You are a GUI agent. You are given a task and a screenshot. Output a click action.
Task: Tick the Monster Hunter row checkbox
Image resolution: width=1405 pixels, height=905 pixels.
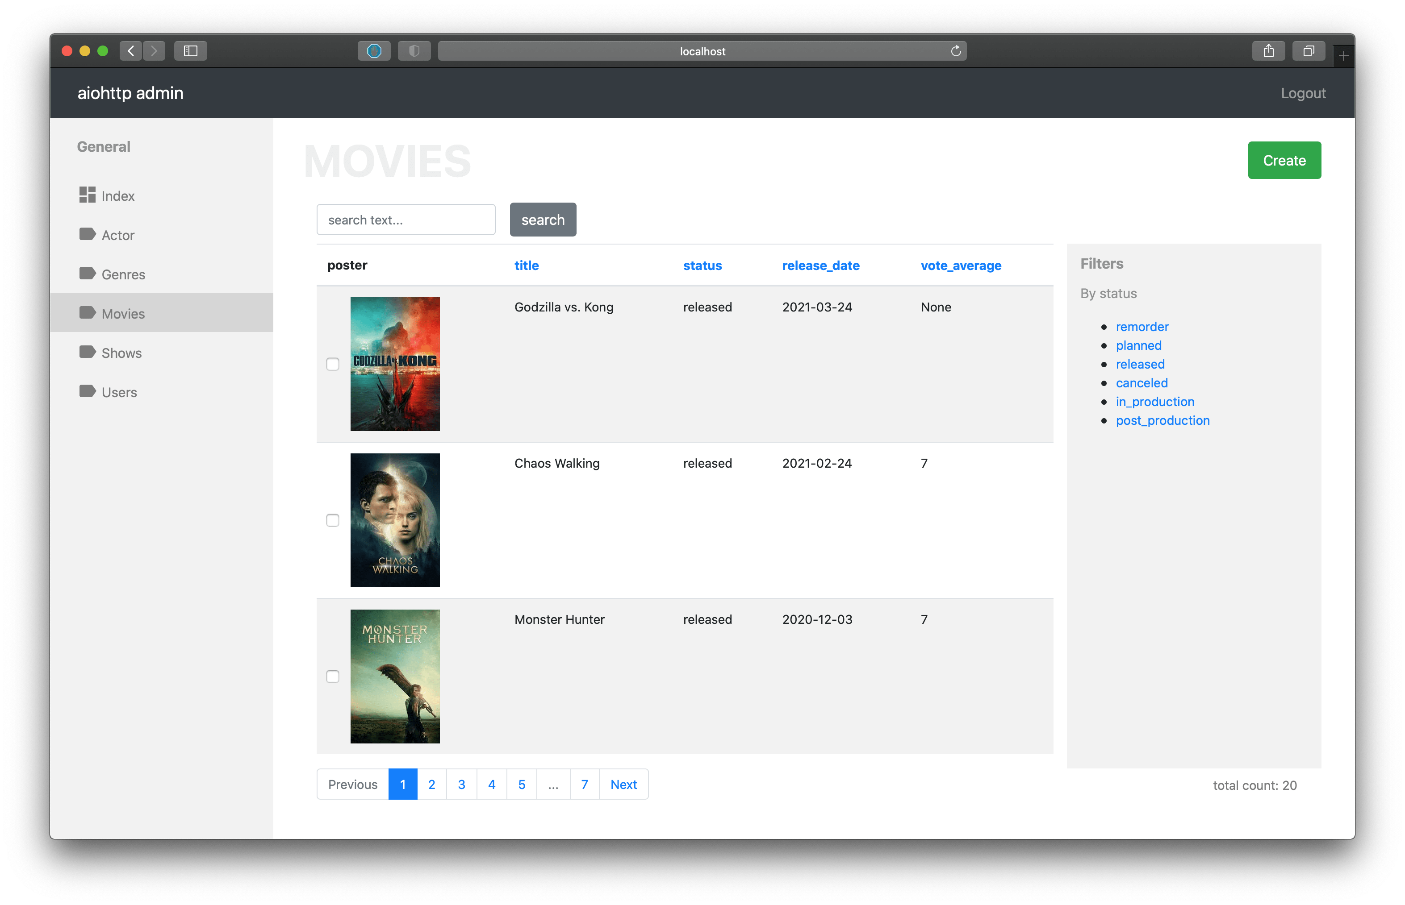[x=333, y=677]
